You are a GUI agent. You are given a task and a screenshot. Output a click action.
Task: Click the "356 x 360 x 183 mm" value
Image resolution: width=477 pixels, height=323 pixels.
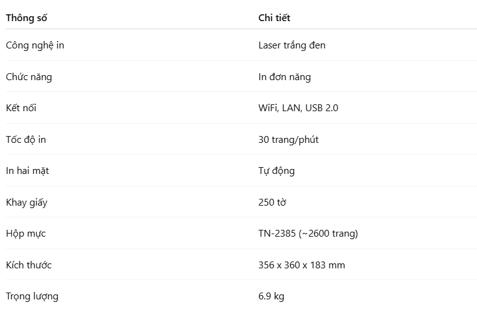click(301, 265)
